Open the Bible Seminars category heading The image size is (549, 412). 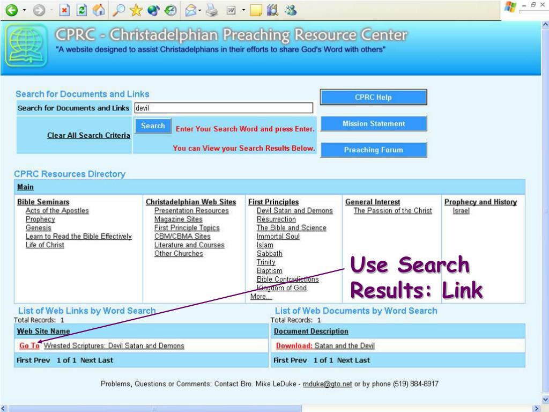[43, 202]
